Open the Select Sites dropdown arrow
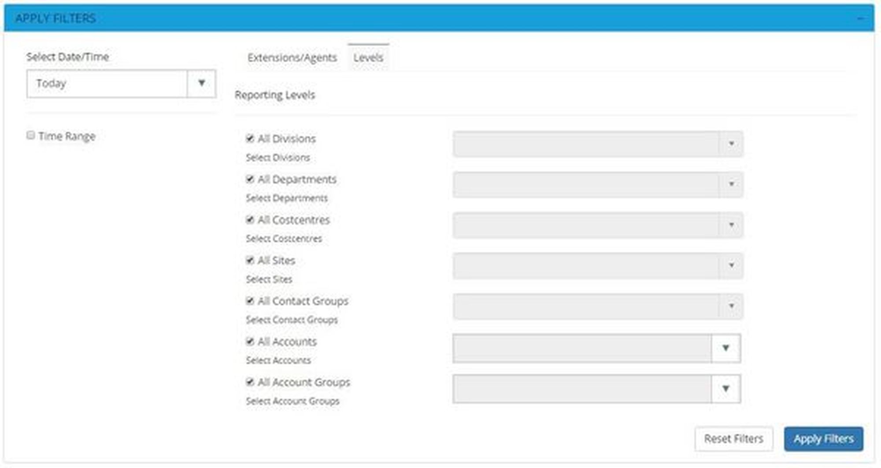 coord(731,265)
